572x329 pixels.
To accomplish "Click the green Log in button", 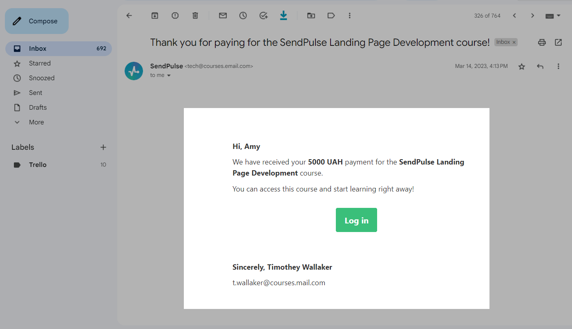I will coord(356,220).
